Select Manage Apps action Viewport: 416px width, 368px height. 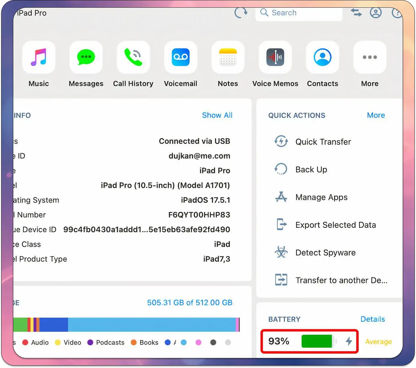click(x=321, y=197)
